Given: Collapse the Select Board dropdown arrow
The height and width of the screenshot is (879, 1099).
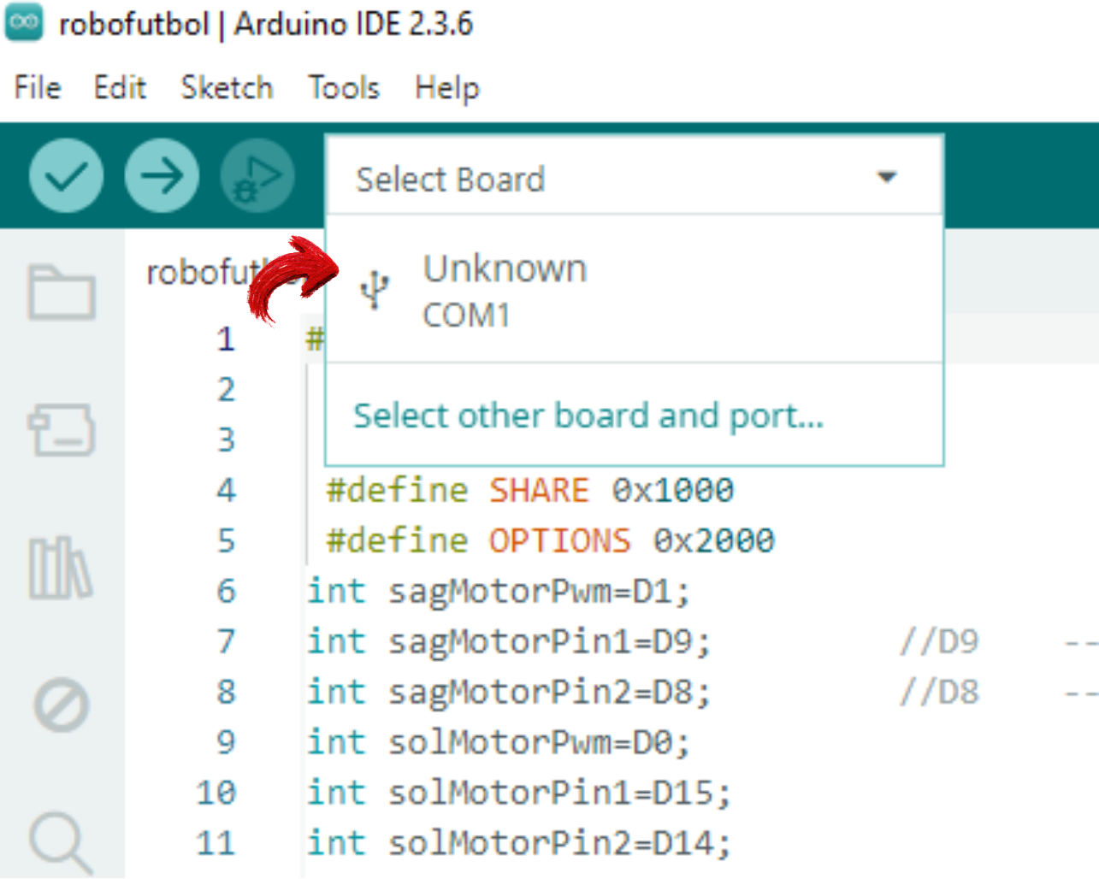Looking at the screenshot, I should (887, 178).
